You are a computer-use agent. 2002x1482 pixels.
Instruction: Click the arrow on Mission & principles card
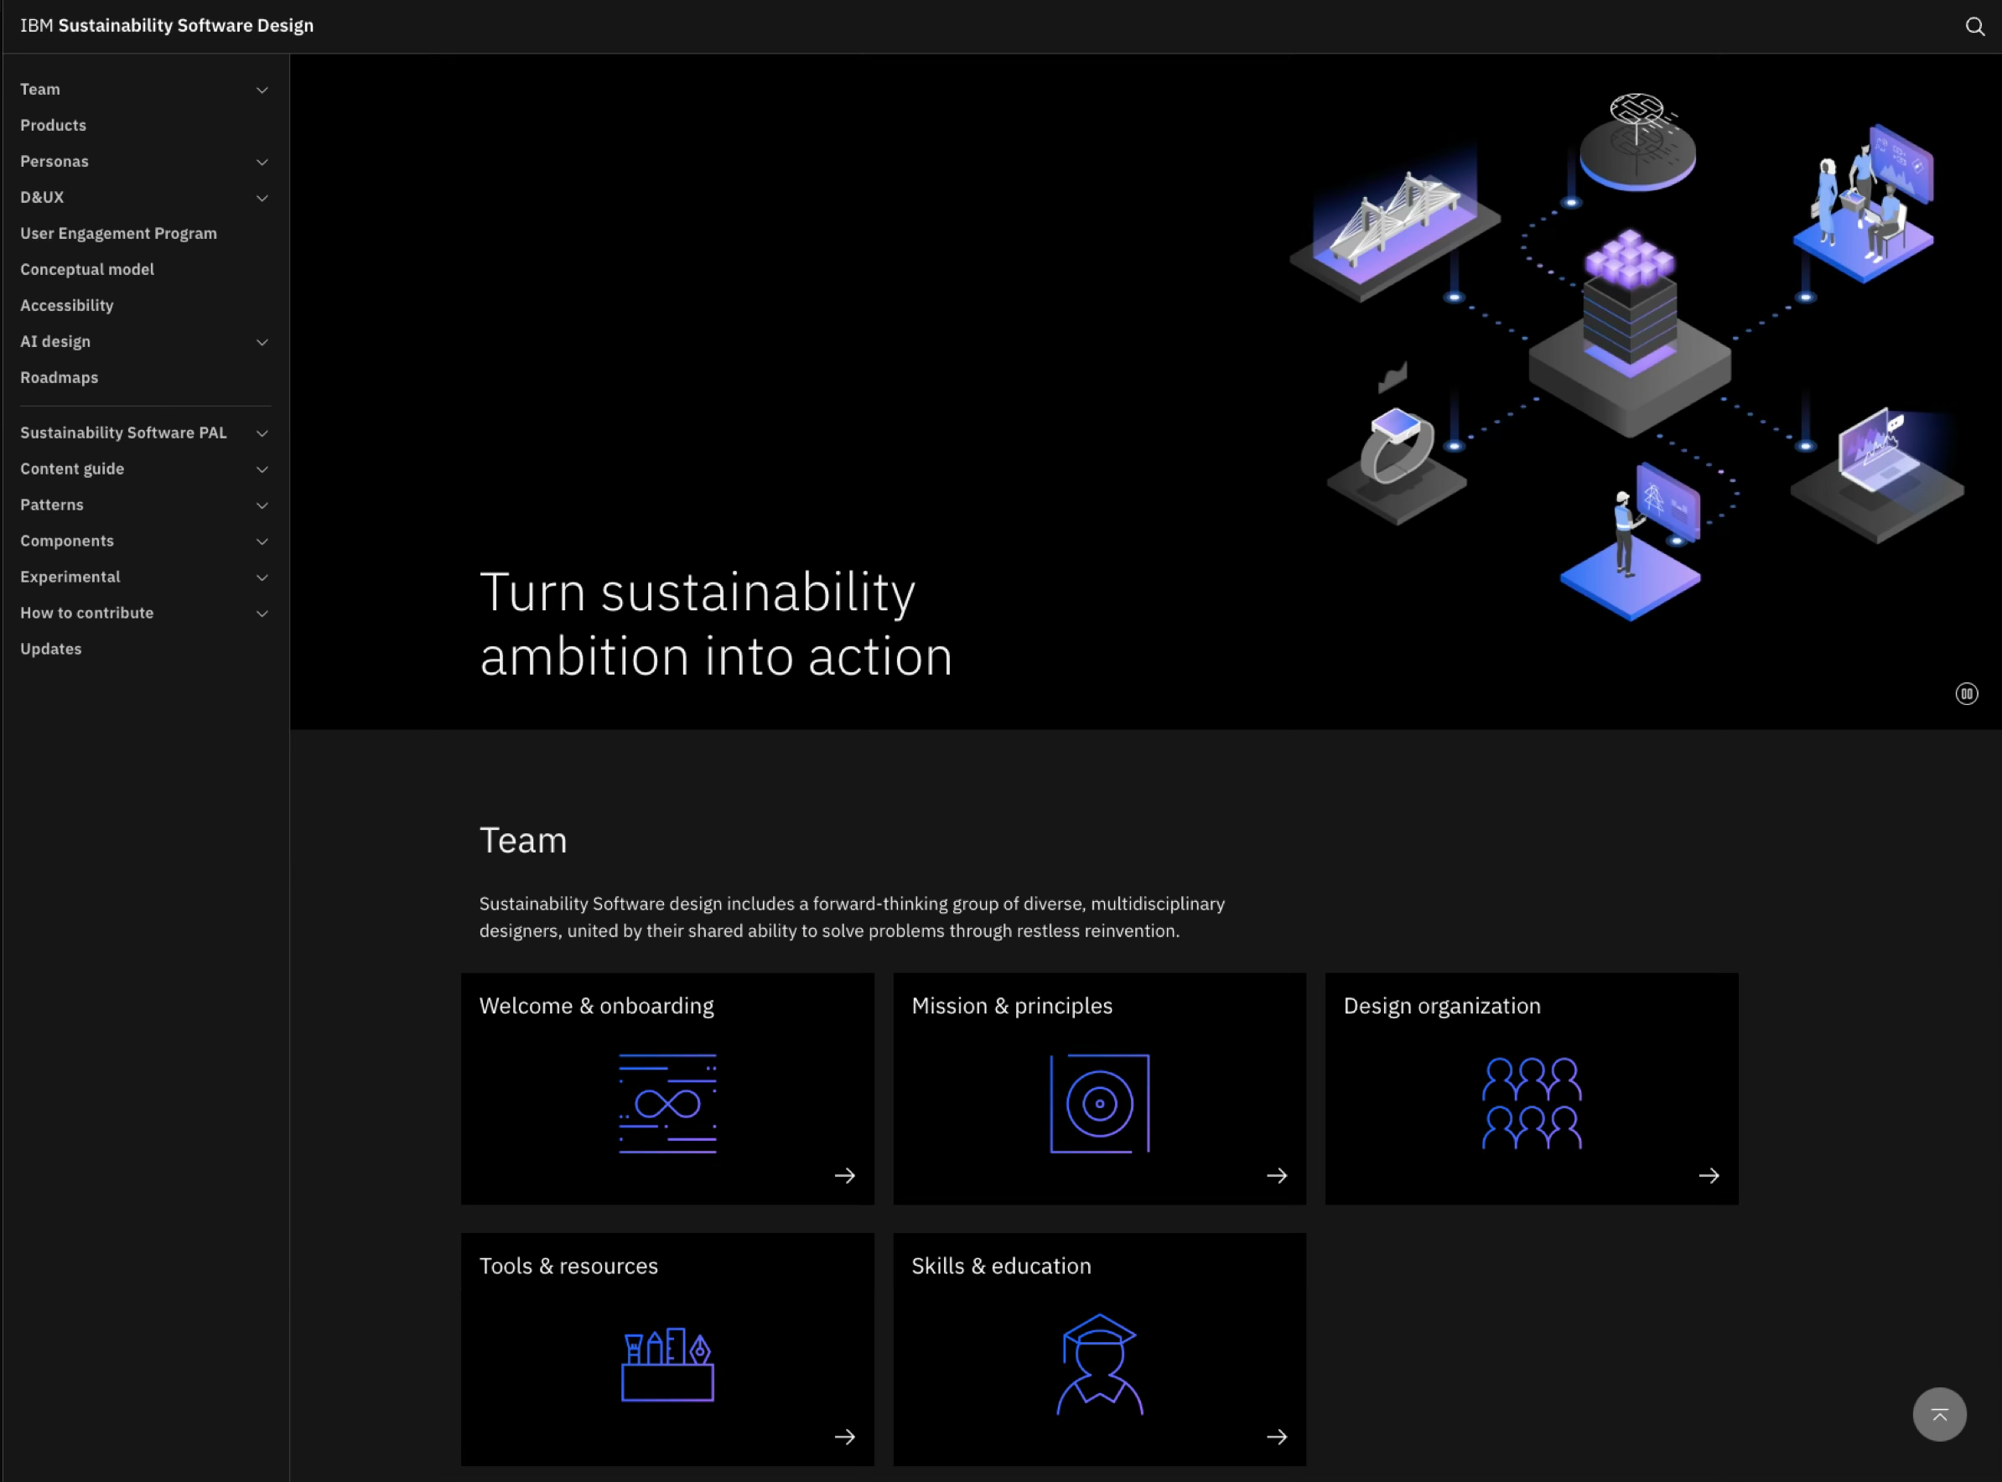tap(1277, 1175)
